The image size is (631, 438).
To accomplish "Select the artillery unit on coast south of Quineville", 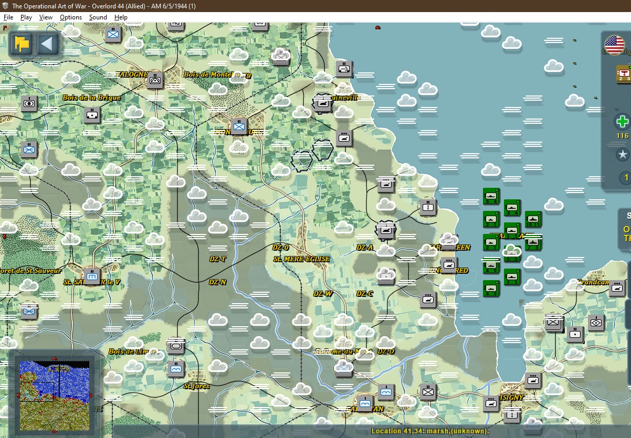I will [x=344, y=137].
